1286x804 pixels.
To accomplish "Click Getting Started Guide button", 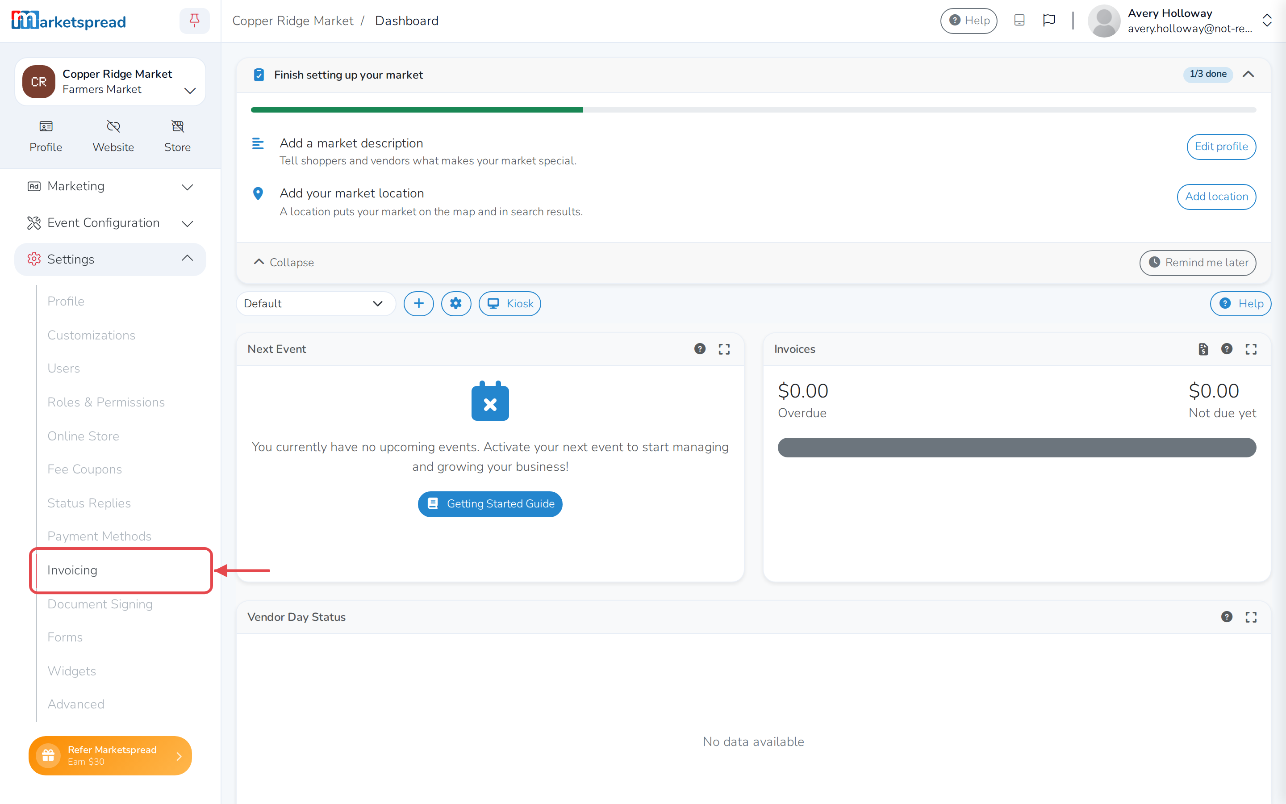I will (x=490, y=504).
